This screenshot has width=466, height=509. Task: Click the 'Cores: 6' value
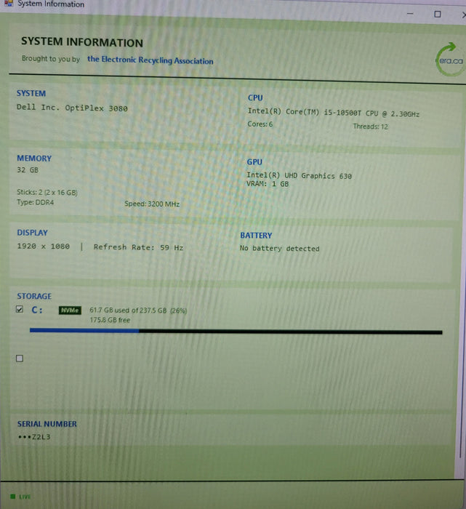tap(260, 124)
